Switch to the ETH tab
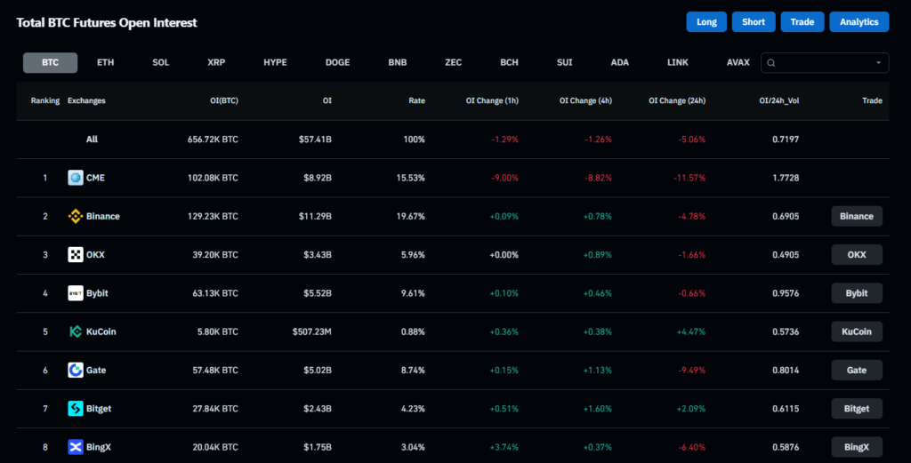Image resolution: width=911 pixels, height=463 pixels. (105, 63)
